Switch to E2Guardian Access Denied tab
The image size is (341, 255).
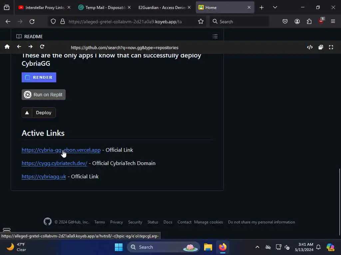[x=162, y=7]
